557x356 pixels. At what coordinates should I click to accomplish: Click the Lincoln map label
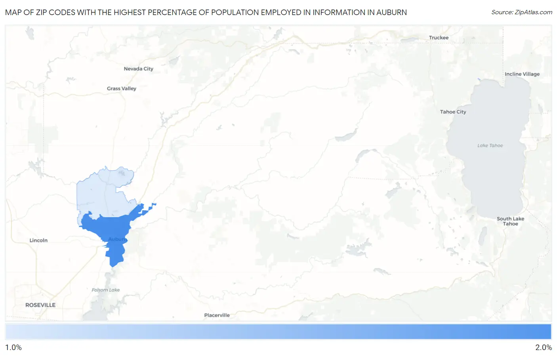coord(38,240)
